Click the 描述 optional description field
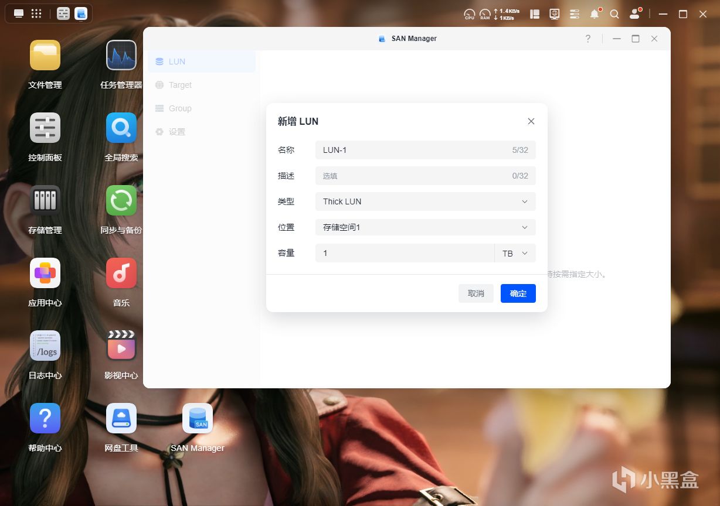 [x=426, y=176]
